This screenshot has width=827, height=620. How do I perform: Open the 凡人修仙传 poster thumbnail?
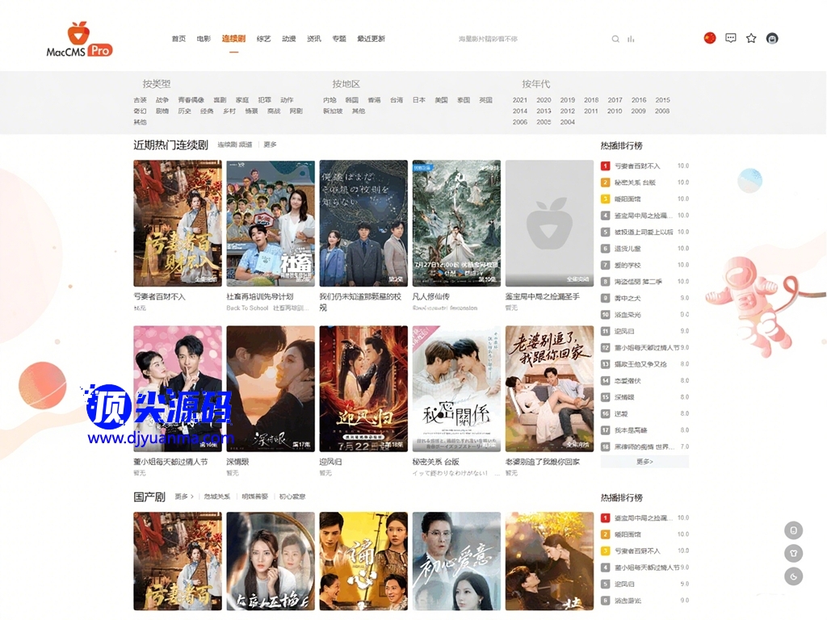coord(456,224)
